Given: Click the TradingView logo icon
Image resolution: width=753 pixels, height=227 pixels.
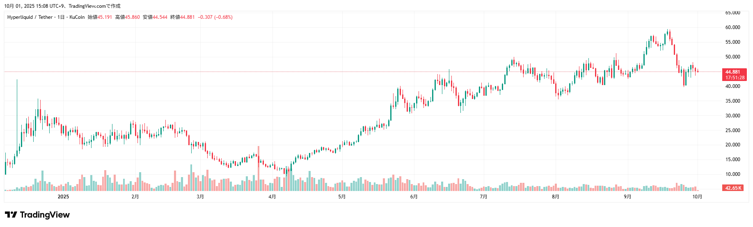Looking at the screenshot, I should 11,215.
